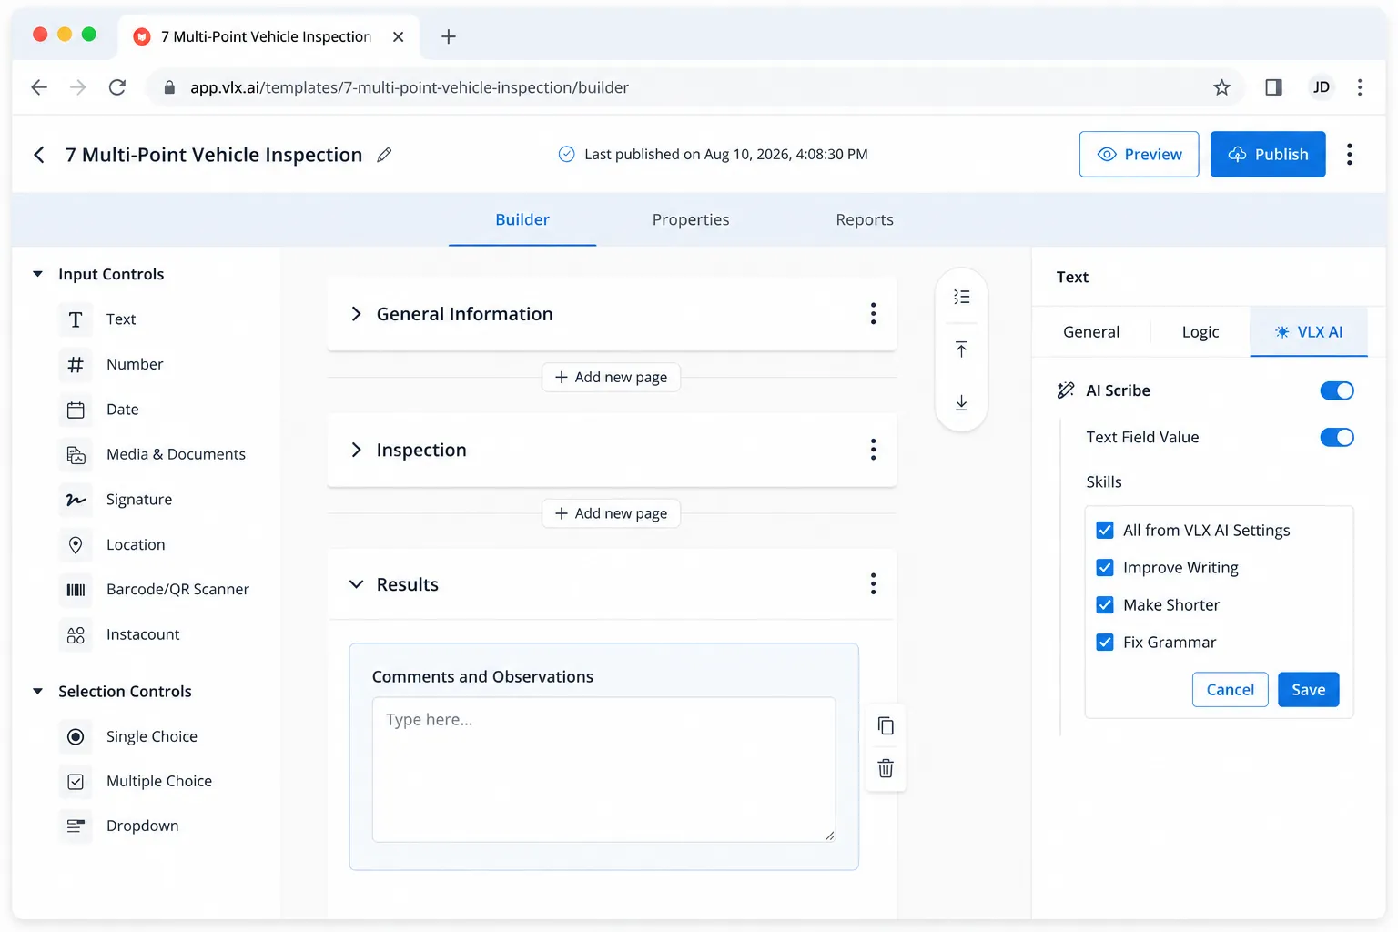
Task: Click the pencil icon to rename the template
Action: click(384, 155)
